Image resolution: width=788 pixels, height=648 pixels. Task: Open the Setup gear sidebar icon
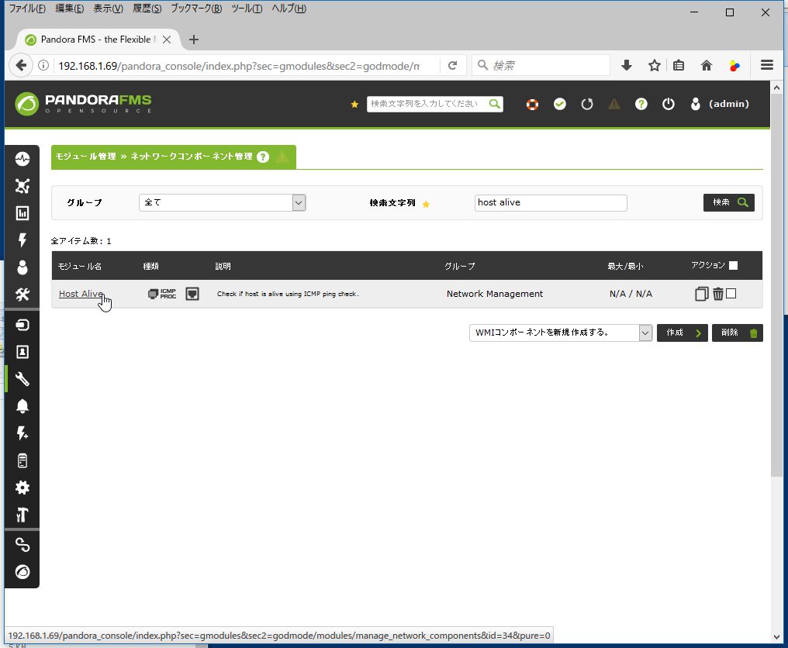[22, 488]
